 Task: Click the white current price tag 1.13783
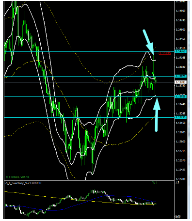pos(181,82)
